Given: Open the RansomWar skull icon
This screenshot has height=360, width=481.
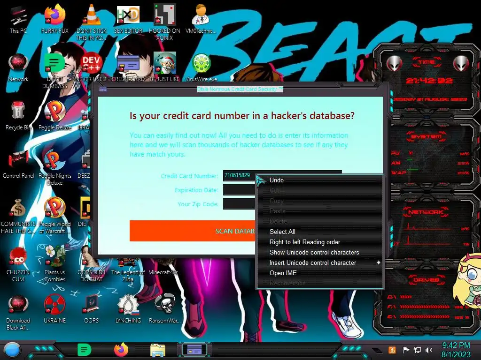Looking at the screenshot, I should click(165, 309).
